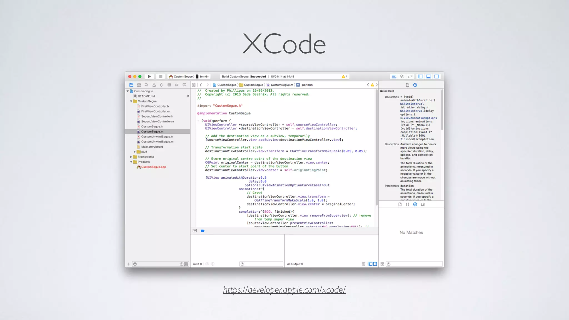
Task: Follow the UIViewAnimationOptions link in Quick Help
Action: tap(418, 118)
